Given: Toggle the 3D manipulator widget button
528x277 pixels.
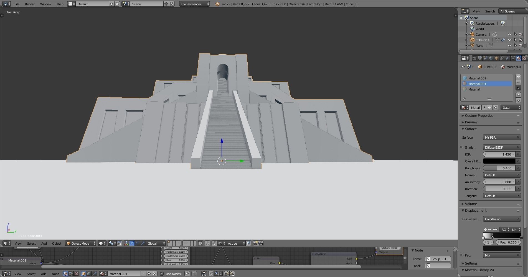Looking at the screenshot, I should coord(126,243).
